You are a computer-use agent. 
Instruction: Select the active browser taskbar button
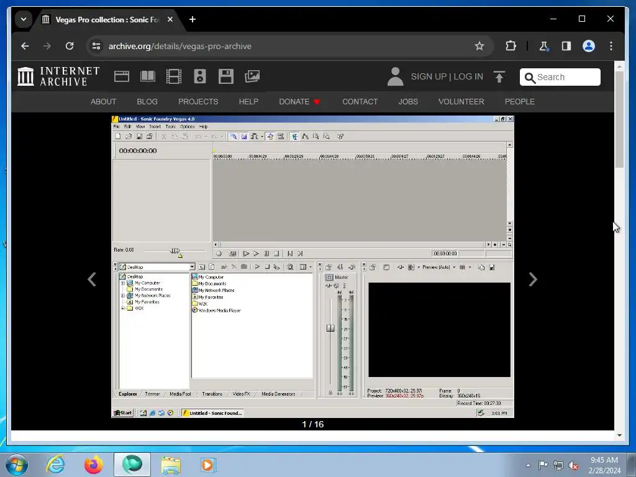click(132, 465)
